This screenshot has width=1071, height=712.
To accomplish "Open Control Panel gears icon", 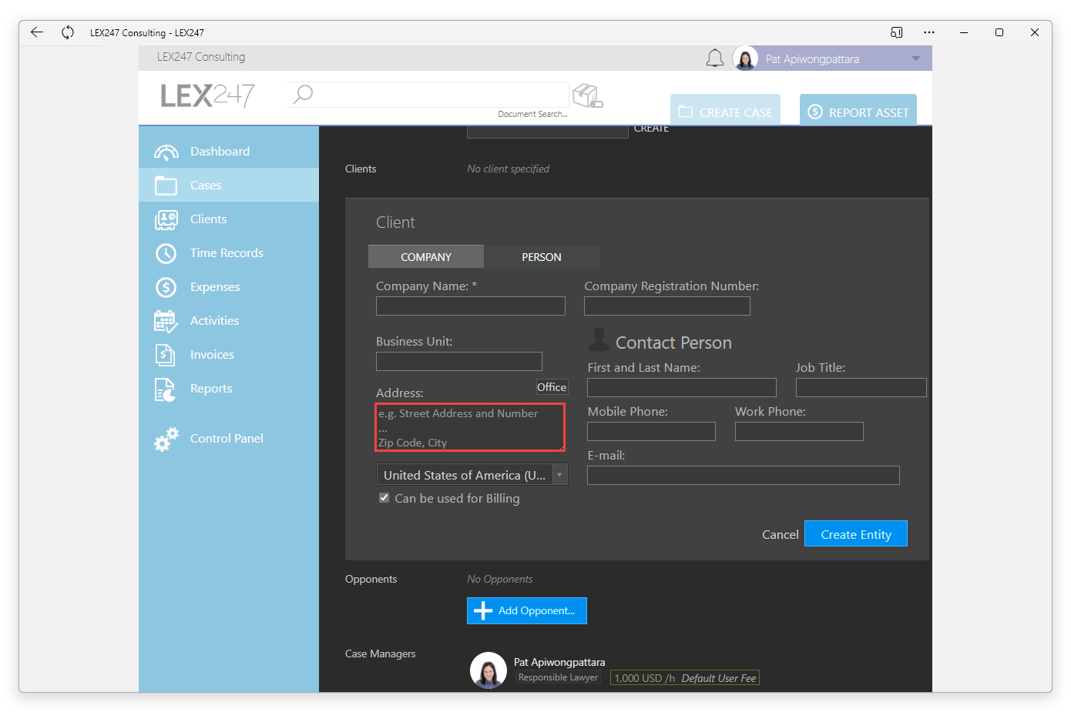I will coord(166,439).
